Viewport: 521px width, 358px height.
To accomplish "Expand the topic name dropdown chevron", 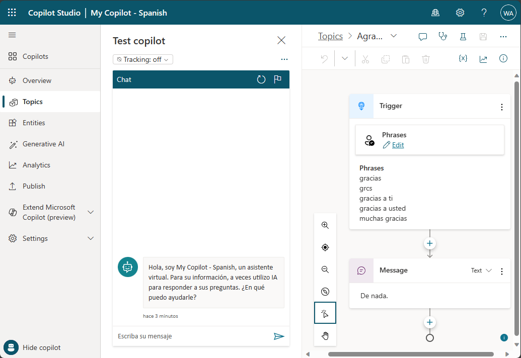I will click(394, 36).
